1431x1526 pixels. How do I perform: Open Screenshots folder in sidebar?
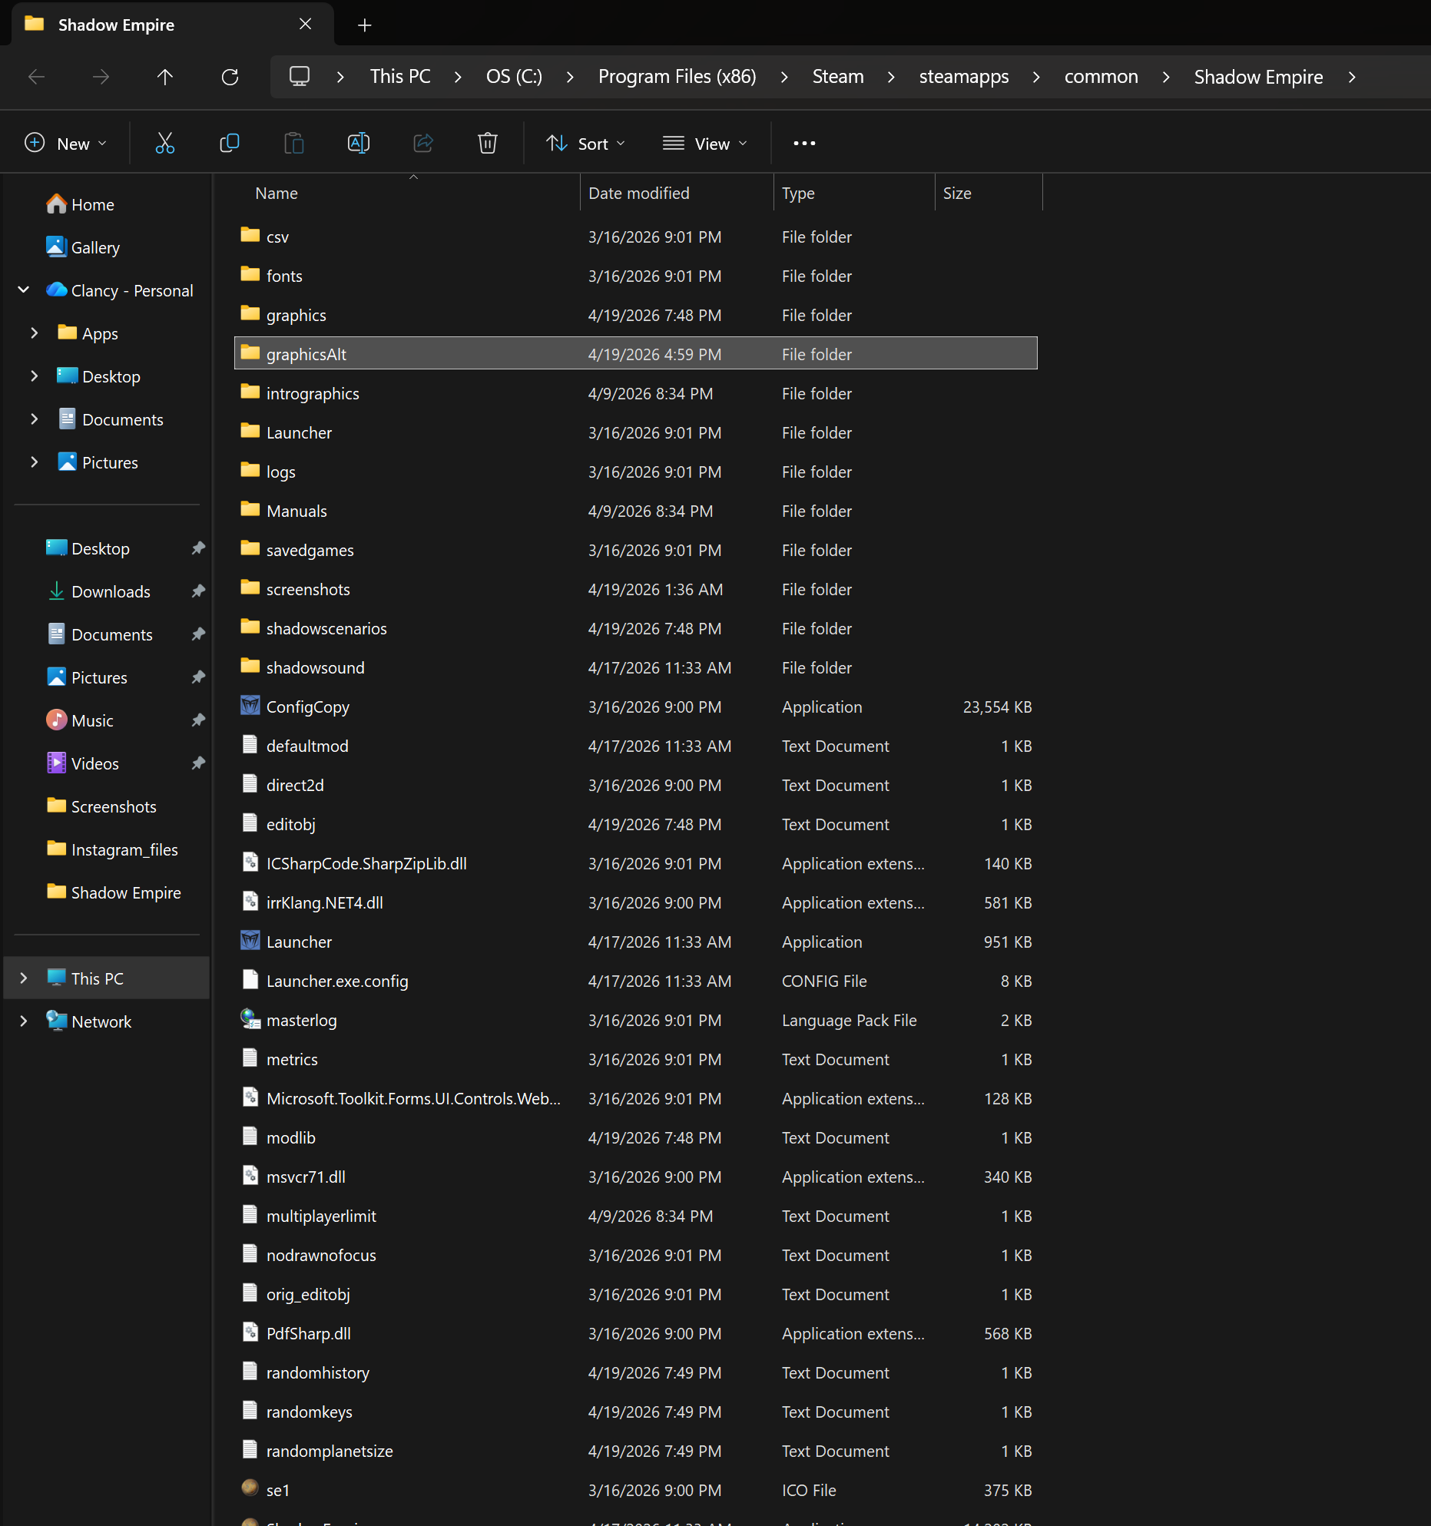(102, 806)
